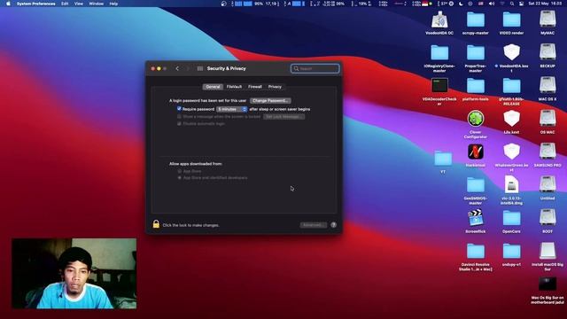567x319 pixels.
Task: Click the Advanced button
Action: (313, 225)
